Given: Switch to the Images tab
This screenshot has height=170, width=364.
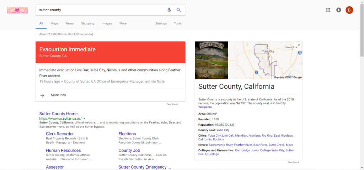Looking at the screenshot, I should point(107,23).
